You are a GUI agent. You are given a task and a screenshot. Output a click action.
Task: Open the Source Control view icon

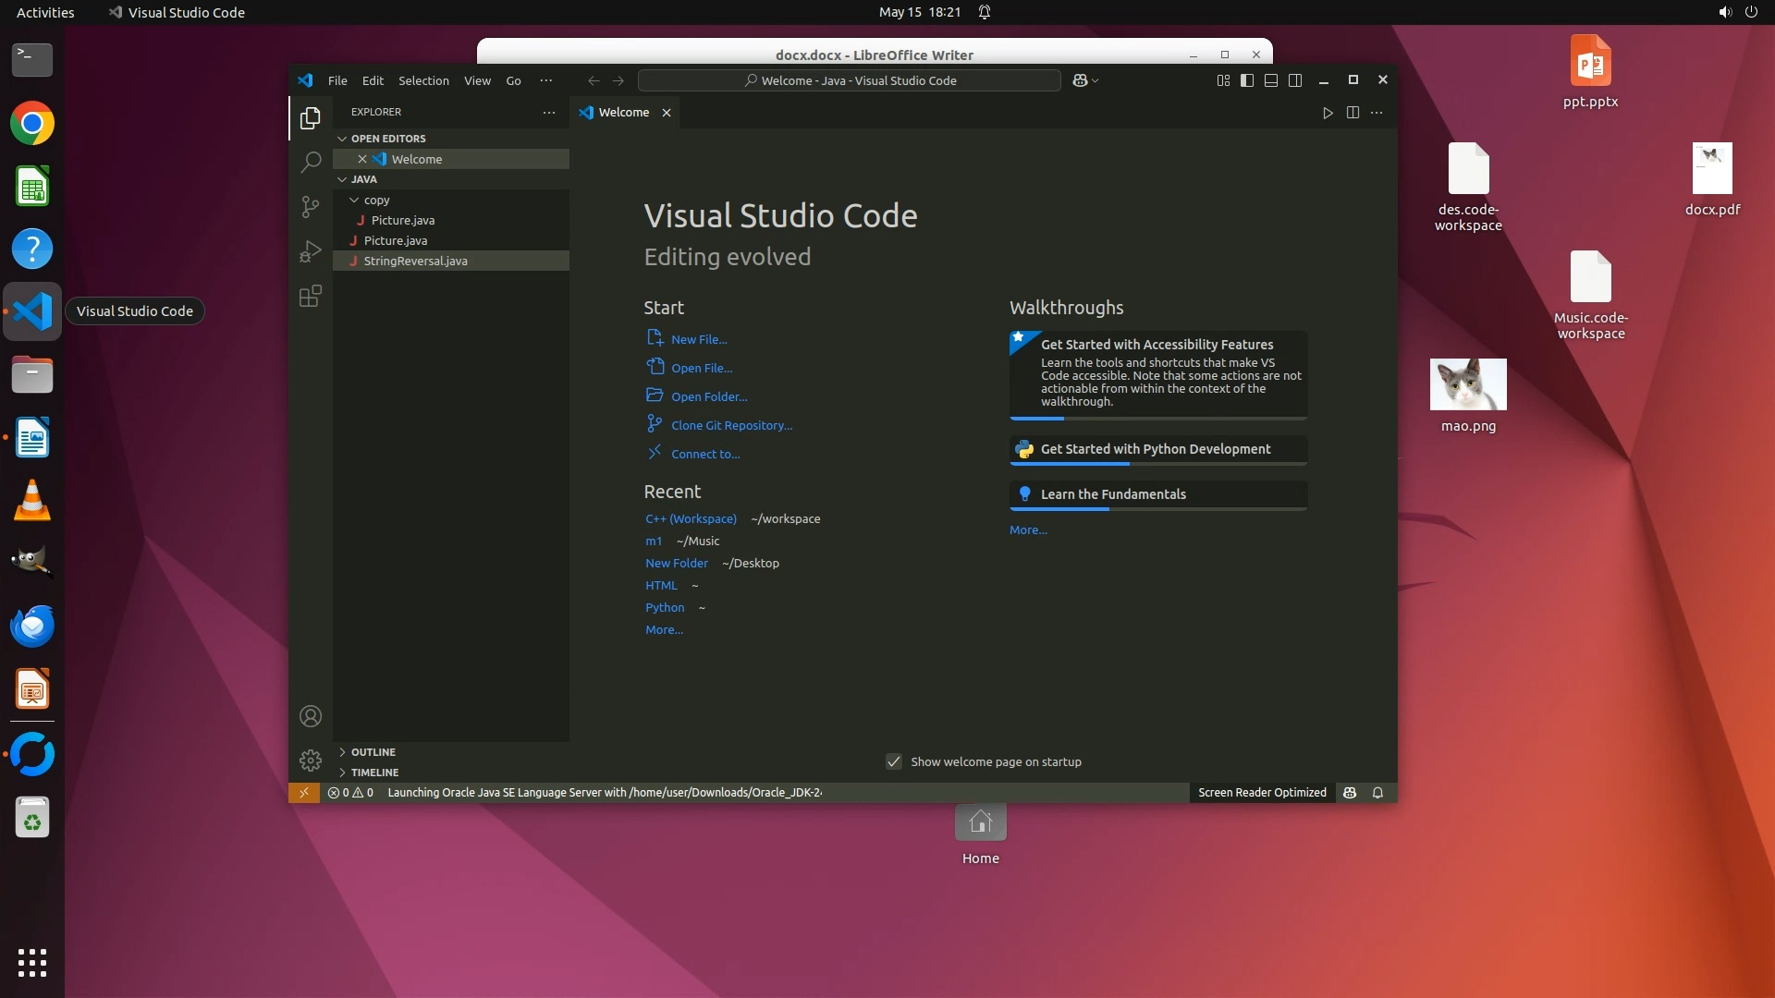tap(311, 206)
